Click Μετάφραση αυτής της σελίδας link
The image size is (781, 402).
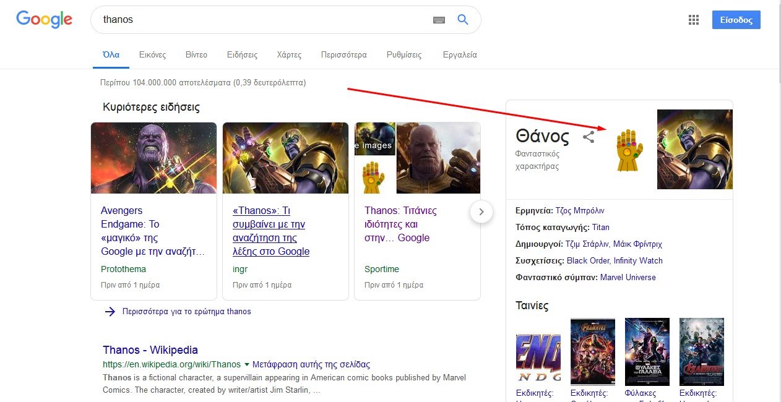click(x=311, y=364)
